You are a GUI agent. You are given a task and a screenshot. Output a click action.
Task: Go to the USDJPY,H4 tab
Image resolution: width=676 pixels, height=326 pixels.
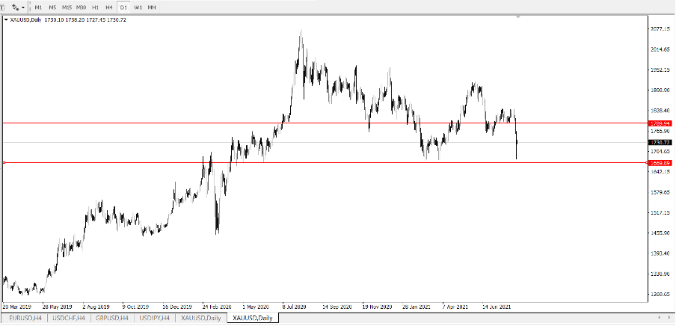(x=155, y=319)
